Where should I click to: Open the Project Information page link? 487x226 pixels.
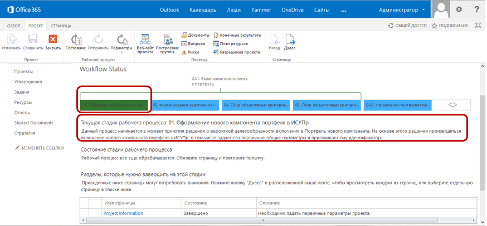(123, 213)
